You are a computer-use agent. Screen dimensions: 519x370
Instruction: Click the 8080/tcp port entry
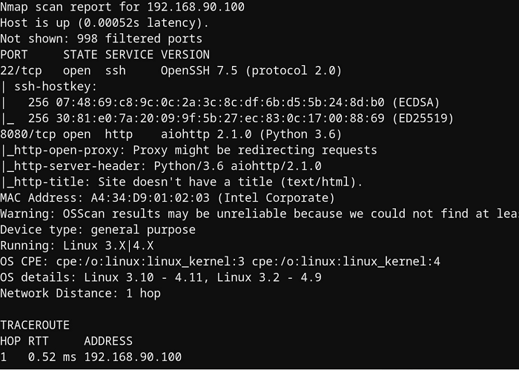pyautogui.click(x=28, y=134)
